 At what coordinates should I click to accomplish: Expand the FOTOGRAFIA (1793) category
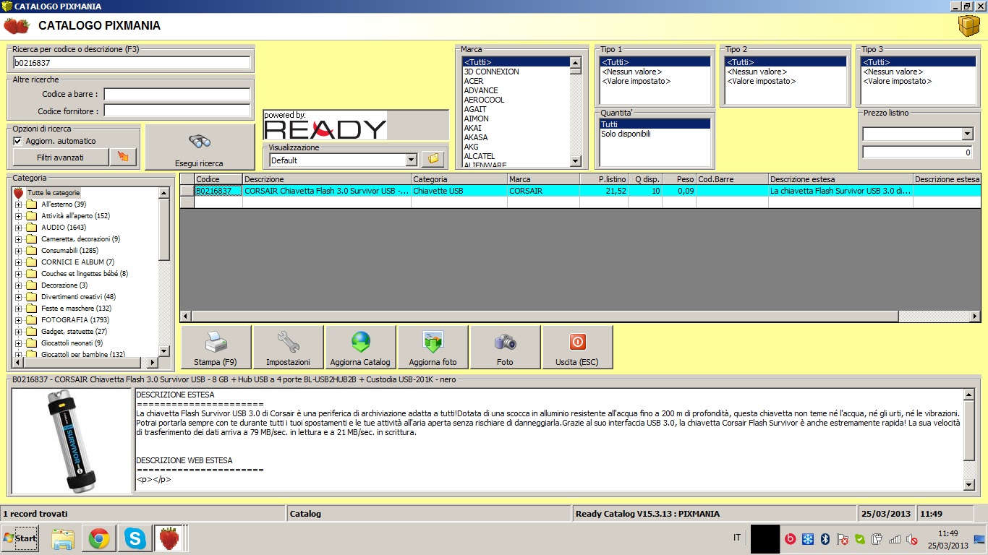coord(18,319)
